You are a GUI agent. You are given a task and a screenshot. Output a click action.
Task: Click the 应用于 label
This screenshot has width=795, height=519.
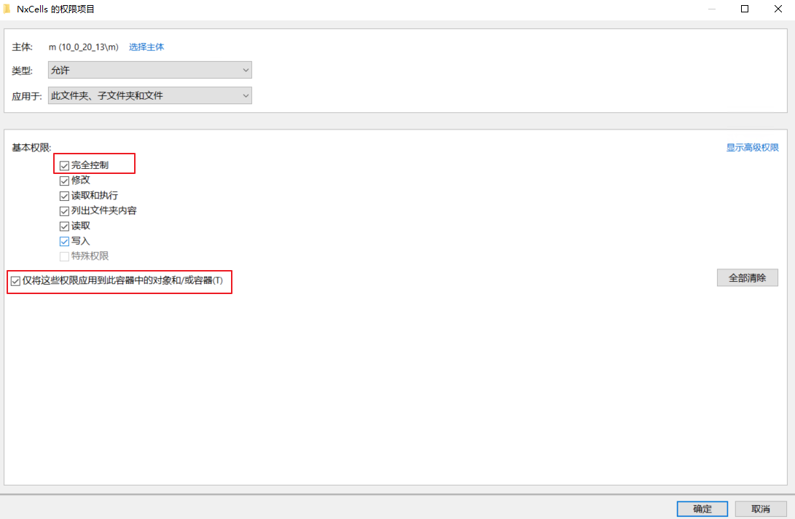[27, 96]
